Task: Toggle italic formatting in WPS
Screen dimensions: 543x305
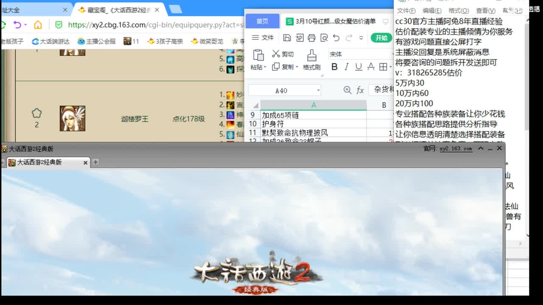Action: [x=347, y=67]
